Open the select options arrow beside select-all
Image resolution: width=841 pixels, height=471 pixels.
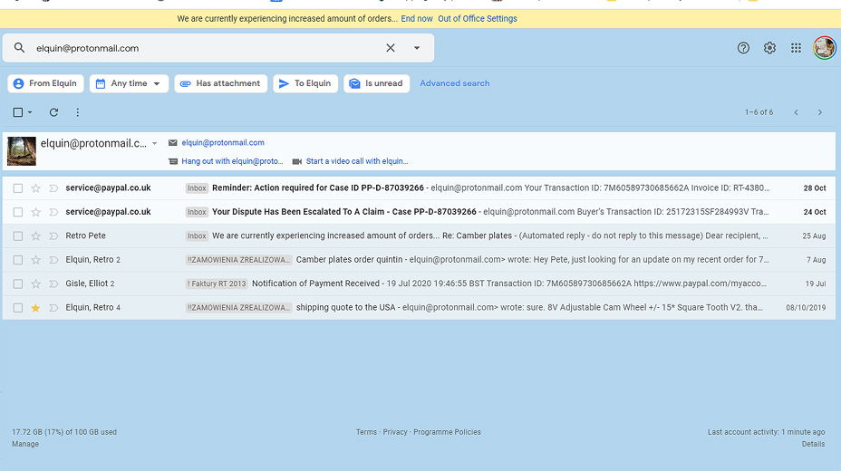[x=30, y=112]
